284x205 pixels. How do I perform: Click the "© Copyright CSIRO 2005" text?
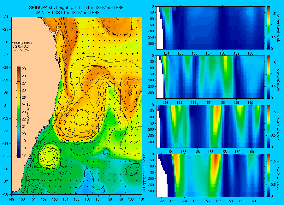[144, 173]
